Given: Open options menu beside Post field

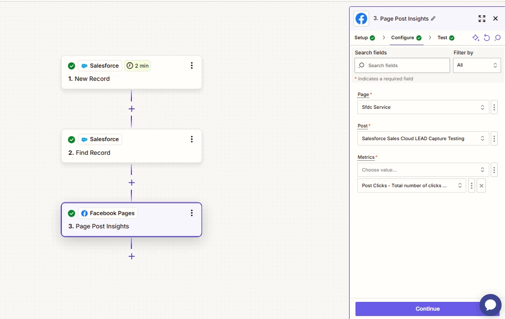Looking at the screenshot, I should click(x=494, y=139).
